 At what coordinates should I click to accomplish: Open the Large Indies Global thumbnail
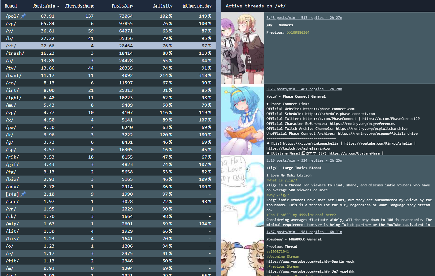tap(242, 191)
